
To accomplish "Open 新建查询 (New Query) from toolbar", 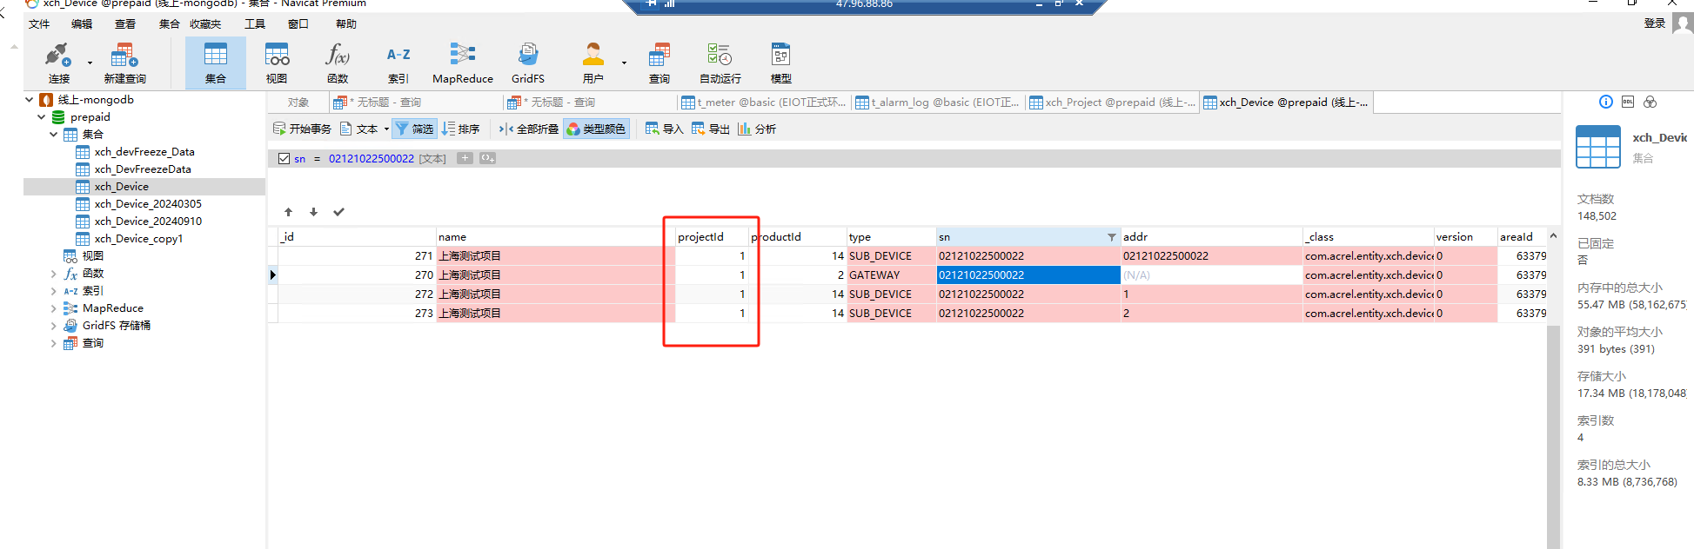I will click(x=124, y=62).
